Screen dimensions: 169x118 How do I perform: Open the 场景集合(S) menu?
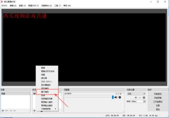tap(46, 6)
